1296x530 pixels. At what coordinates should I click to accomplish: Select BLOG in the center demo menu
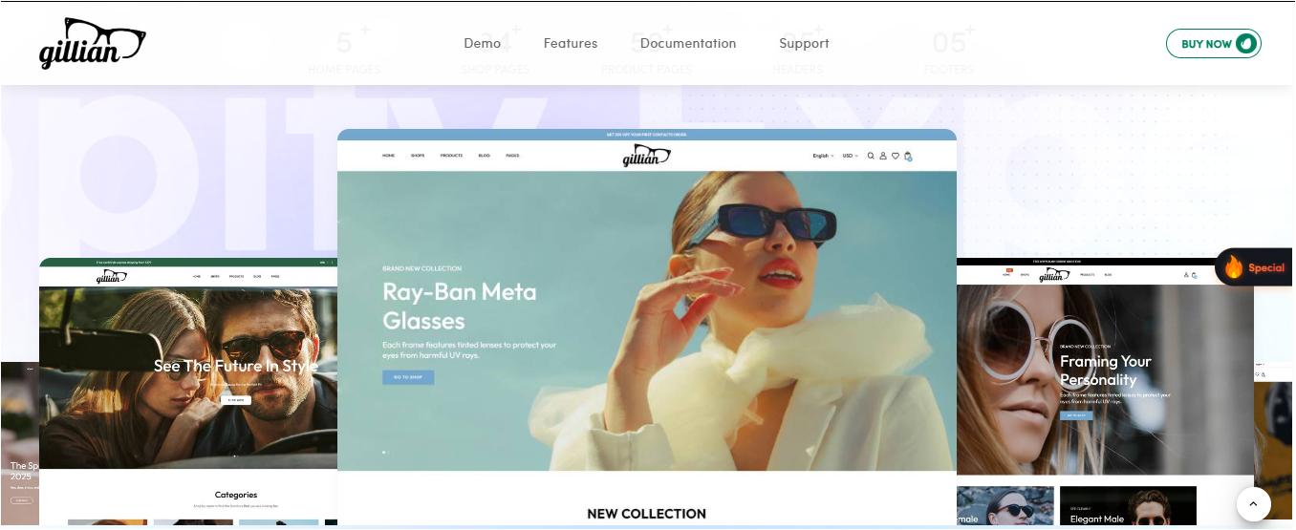(x=484, y=156)
